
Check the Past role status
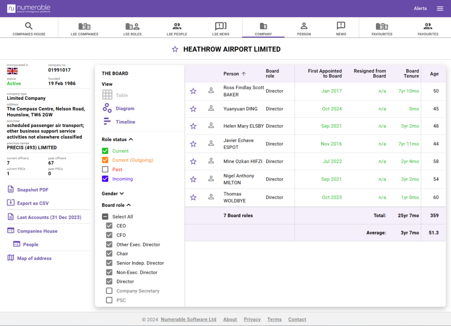point(105,169)
